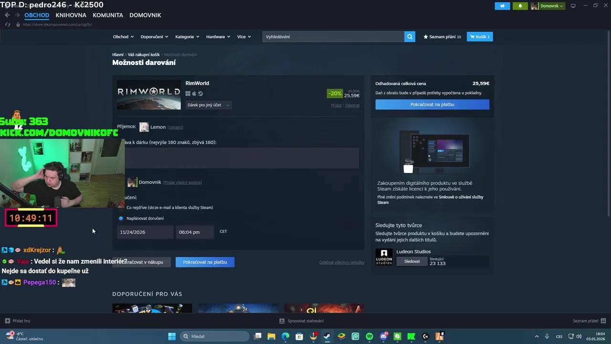The image size is (611, 344).
Task: Click the Steam taskbar icon
Action: coord(327,336)
